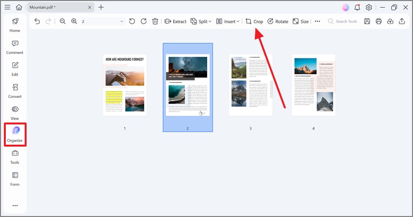This screenshot has width=413, height=217.
Task: Go to the home screen icon
Action: (19, 7)
